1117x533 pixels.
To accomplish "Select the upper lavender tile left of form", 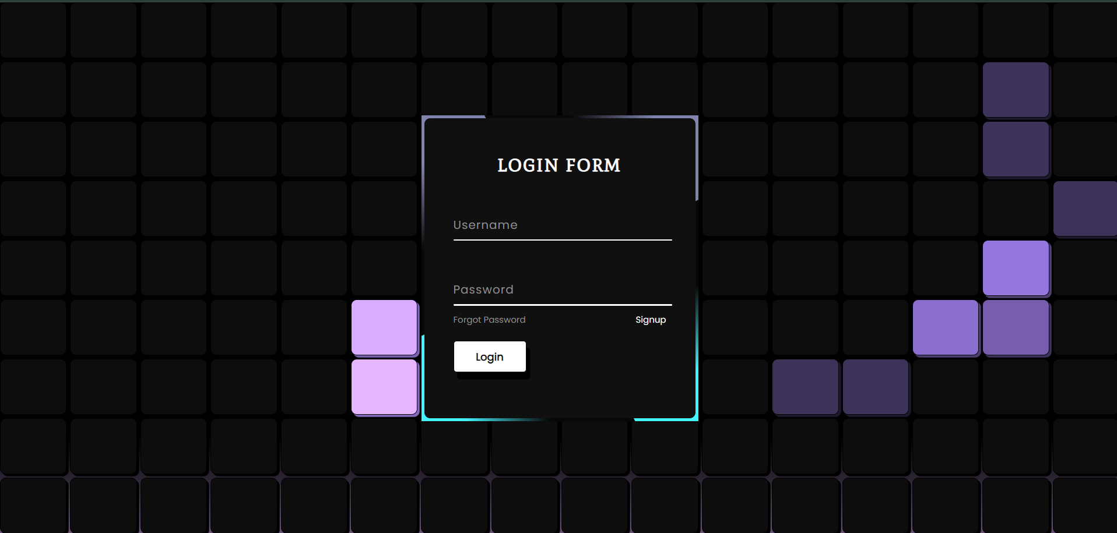I will (x=384, y=327).
